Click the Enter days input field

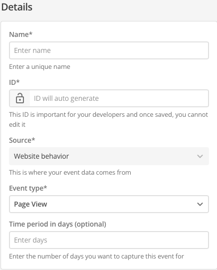pos(109,240)
